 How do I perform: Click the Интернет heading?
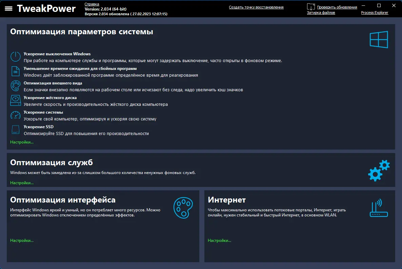[227, 200]
